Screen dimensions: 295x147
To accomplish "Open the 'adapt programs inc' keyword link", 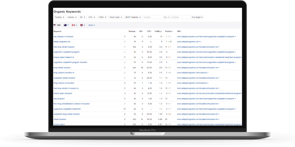I will click(62, 42).
